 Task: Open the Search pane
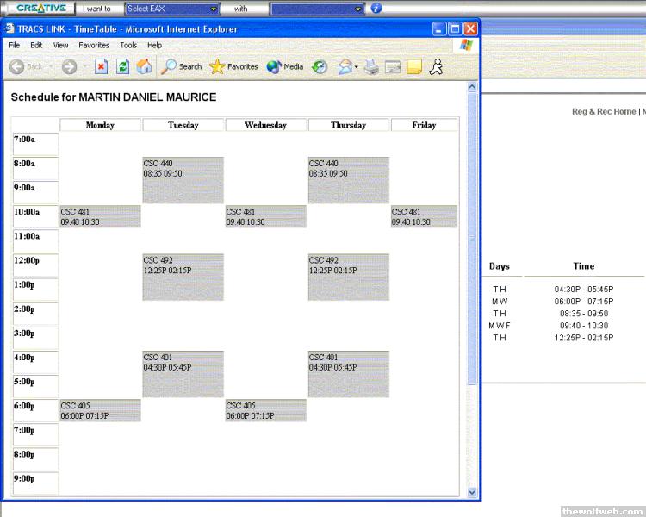point(182,66)
